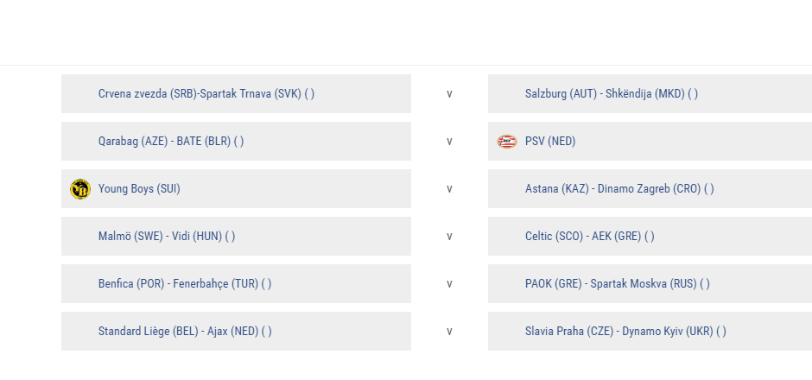The width and height of the screenshot is (812, 380).
Task: Click the Young Boys (SUI) team name
Action: coord(139,189)
